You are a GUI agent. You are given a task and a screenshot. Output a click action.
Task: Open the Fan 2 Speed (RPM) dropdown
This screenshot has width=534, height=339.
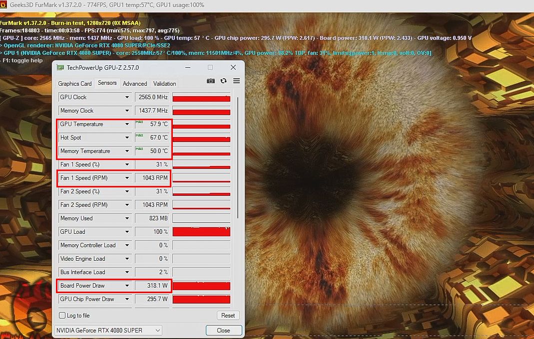127,205
